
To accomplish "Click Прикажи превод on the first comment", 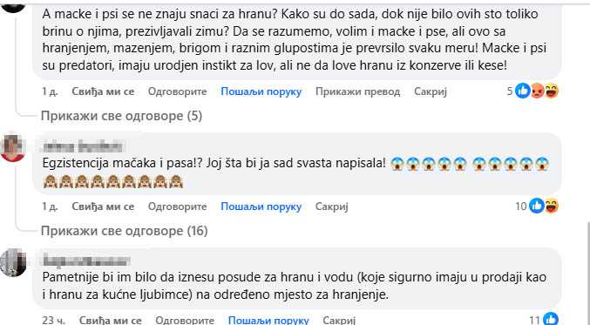I will (357, 91).
